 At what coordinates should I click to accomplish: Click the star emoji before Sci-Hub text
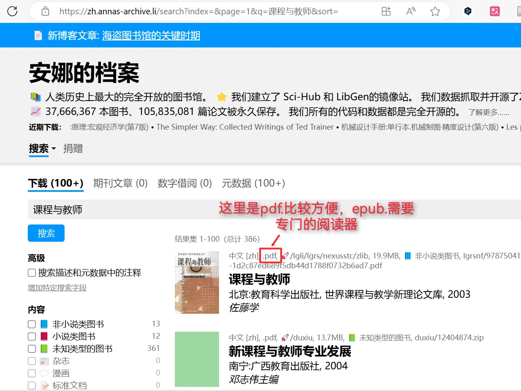221,97
